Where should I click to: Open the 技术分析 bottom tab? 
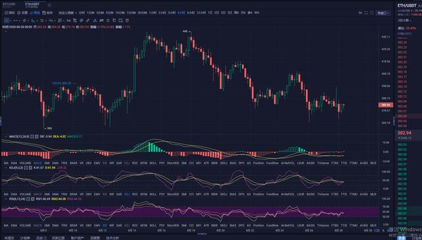pos(112,238)
